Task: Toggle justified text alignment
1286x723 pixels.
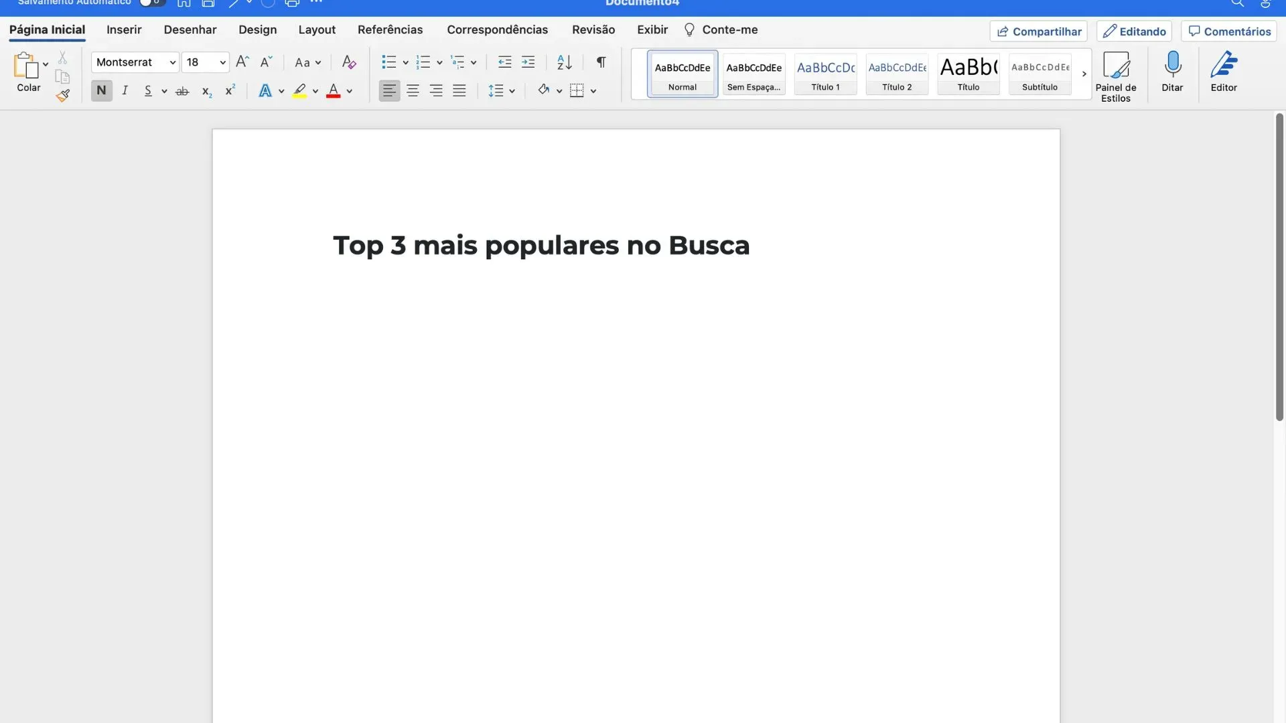Action: coord(459,90)
